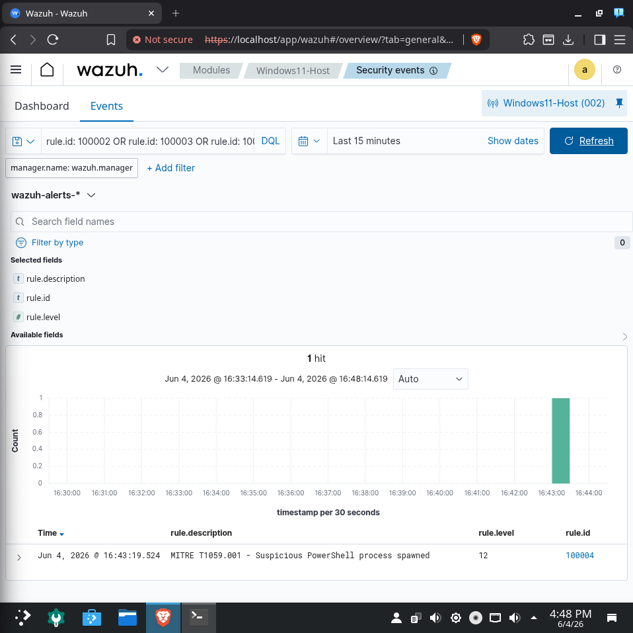Select the Windows11-Host breadcrumb
The height and width of the screenshot is (633, 633).
click(x=293, y=71)
